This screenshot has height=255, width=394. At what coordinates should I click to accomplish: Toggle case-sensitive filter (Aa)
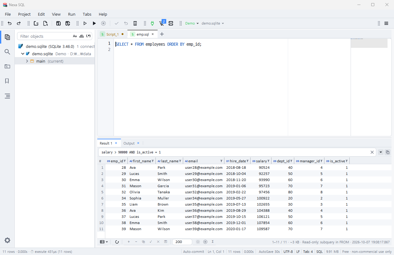pyautogui.click(x=75, y=36)
